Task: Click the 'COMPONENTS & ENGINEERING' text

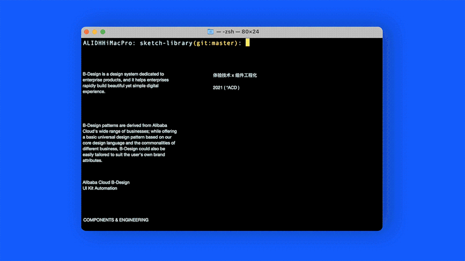Action: 116,220
